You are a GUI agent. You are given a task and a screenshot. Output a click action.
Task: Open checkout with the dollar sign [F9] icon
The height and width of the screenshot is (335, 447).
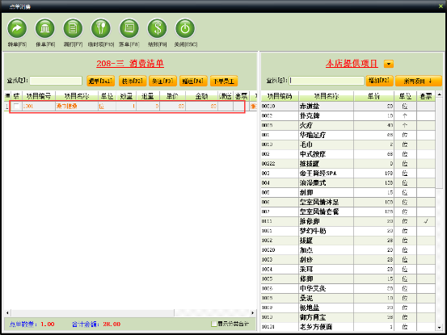[x=157, y=28]
